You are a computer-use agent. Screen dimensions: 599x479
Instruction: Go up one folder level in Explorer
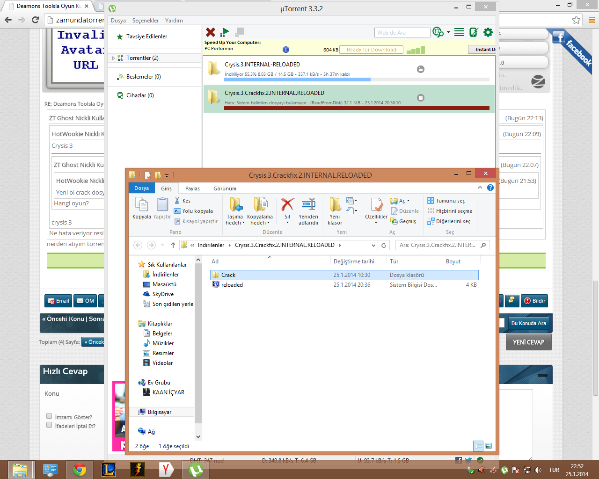[x=173, y=245]
